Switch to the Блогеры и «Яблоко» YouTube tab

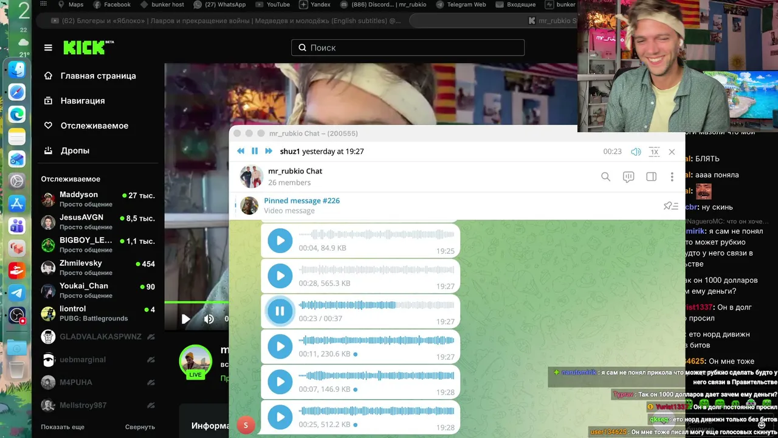coord(226,21)
